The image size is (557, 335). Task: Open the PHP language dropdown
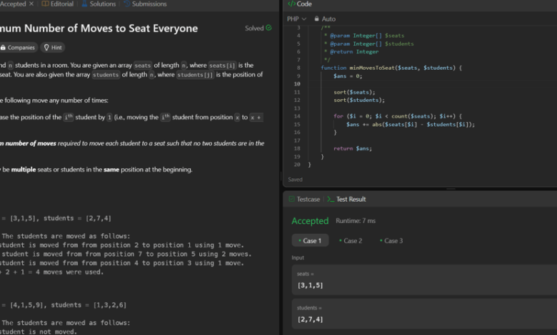coord(296,19)
